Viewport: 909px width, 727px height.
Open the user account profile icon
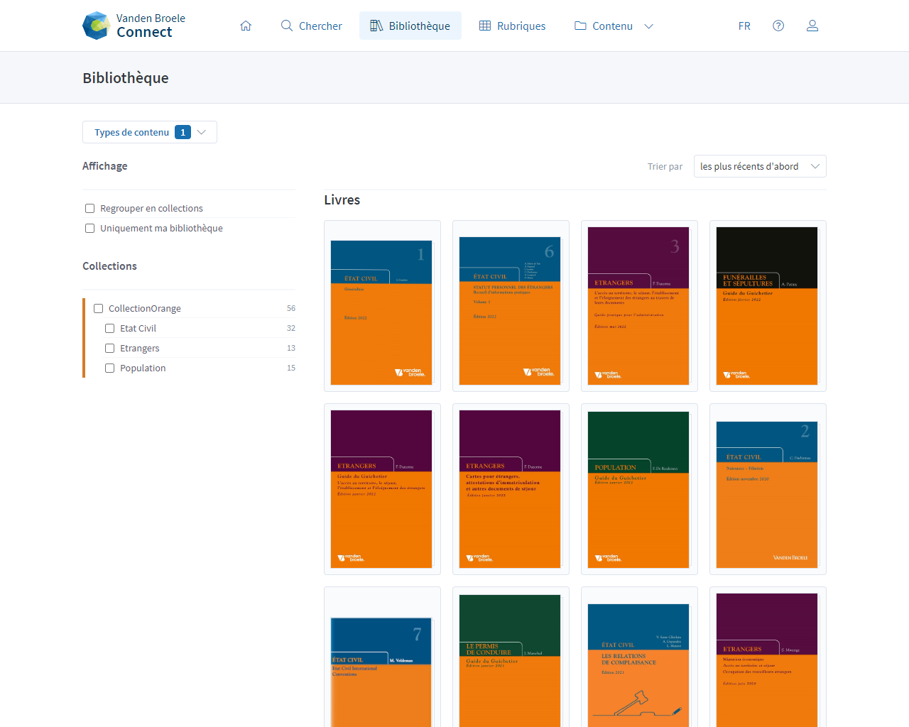(812, 26)
